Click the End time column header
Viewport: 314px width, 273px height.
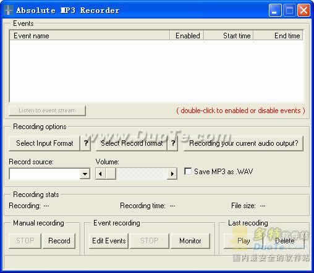(278, 36)
